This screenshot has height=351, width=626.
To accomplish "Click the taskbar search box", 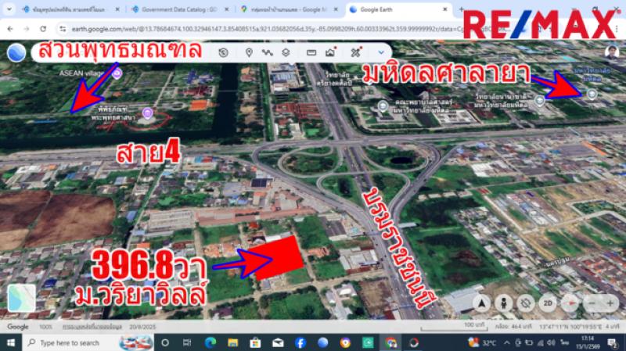I will point(89,342).
